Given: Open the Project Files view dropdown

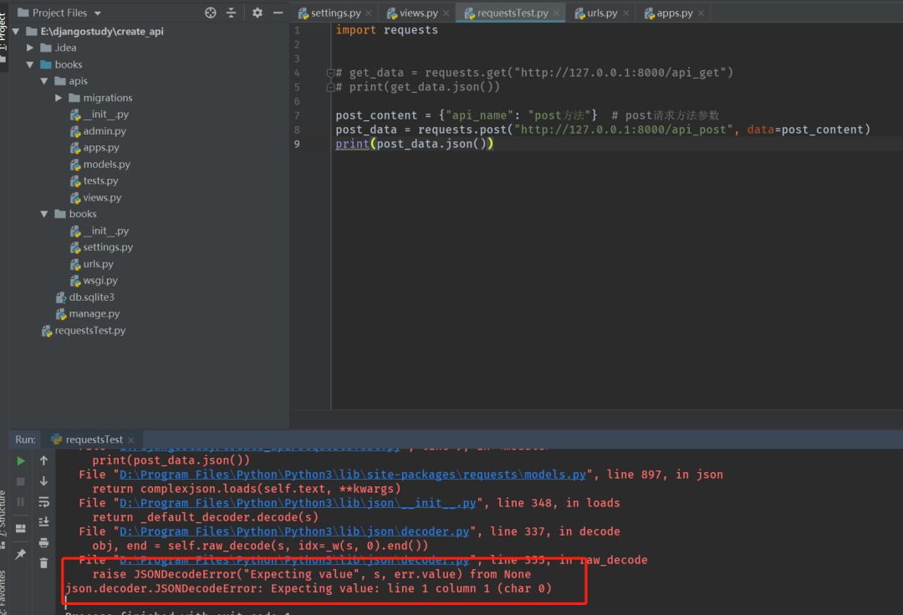Looking at the screenshot, I should [x=97, y=13].
